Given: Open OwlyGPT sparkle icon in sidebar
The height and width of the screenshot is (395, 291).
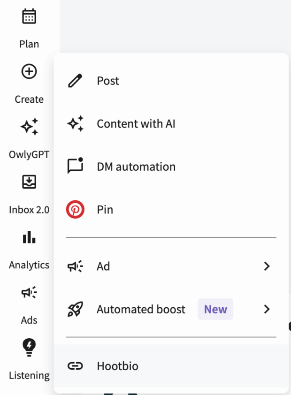Looking at the screenshot, I should [x=29, y=127].
